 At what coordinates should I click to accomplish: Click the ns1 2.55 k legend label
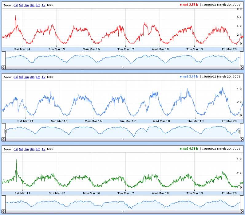point(189,5)
